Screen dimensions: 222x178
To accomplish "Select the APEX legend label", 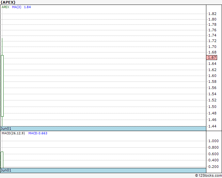I will click(x=5, y=7).
